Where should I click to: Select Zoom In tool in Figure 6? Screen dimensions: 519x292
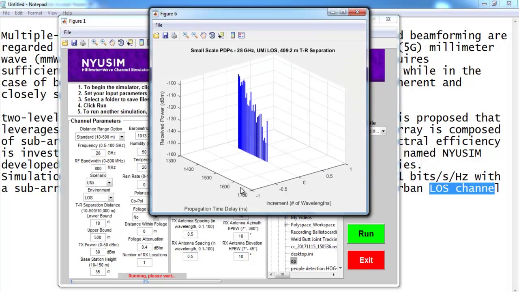point(186,36)
